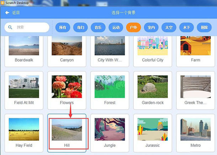Choose the Canyon backdrop thumbnail
This screenshot has width=217, height=155.
click(x=67, y=46)
